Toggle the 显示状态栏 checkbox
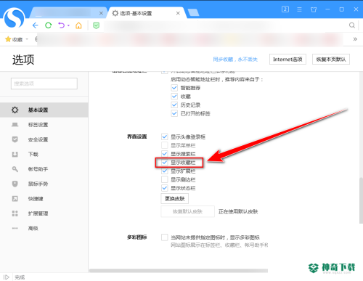This screenshot has height=281, width=363. [165, 188]
